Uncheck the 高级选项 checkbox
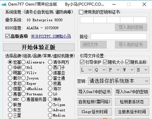The image size is (152, 119). pos(7,36)
